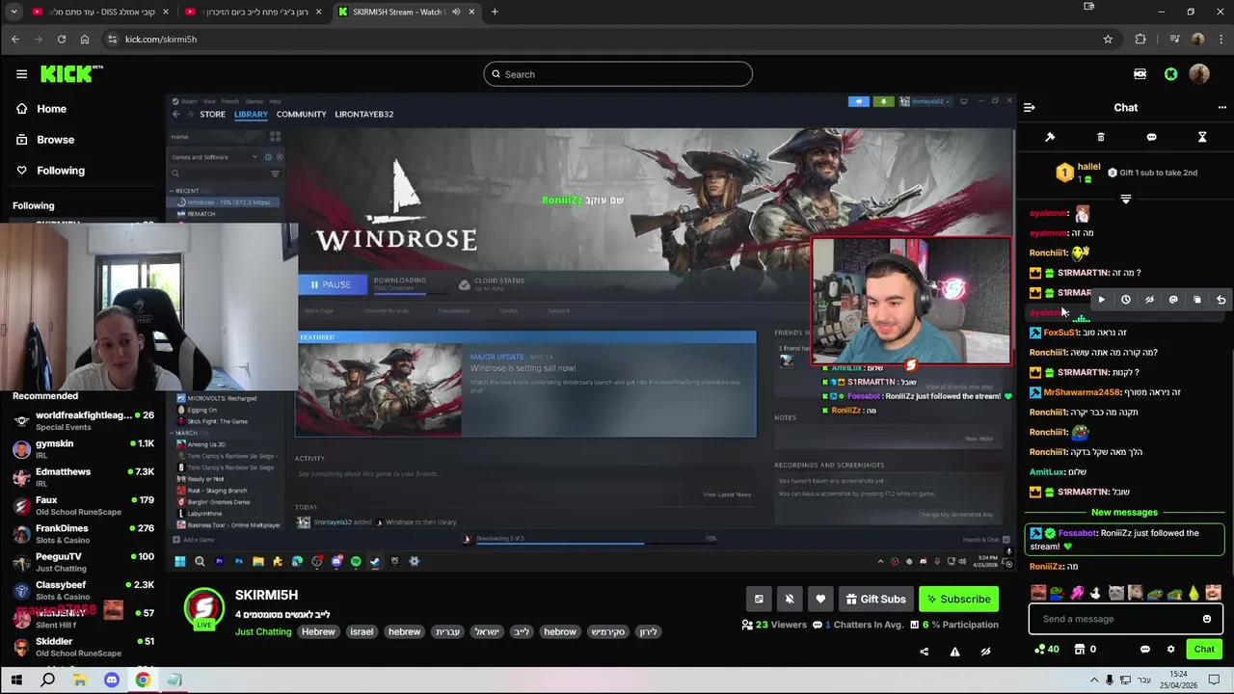Viewport: 1234px width, 694px height.
Task: Collapse the chat panel arrow icon
Action: click(1029, 108)
